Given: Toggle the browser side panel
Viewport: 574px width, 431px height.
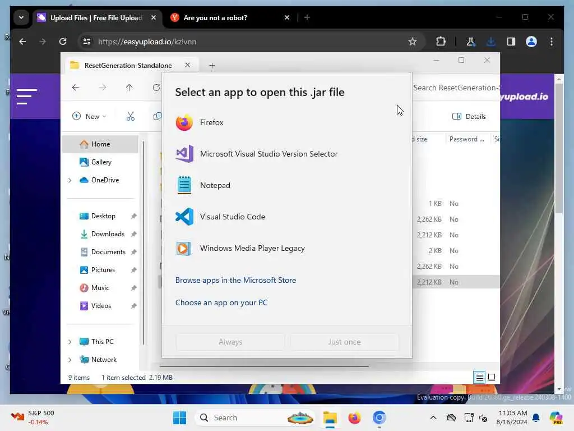Looking at the screenshot, I should click(x=511, y=42).
